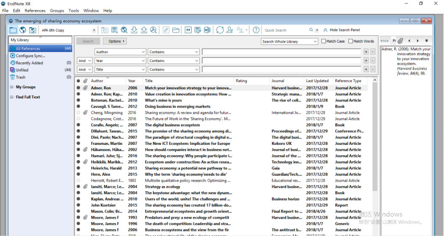This screenshot has width=444, height=236.
Task: Sort by Year column header
Action: (132, 81)
